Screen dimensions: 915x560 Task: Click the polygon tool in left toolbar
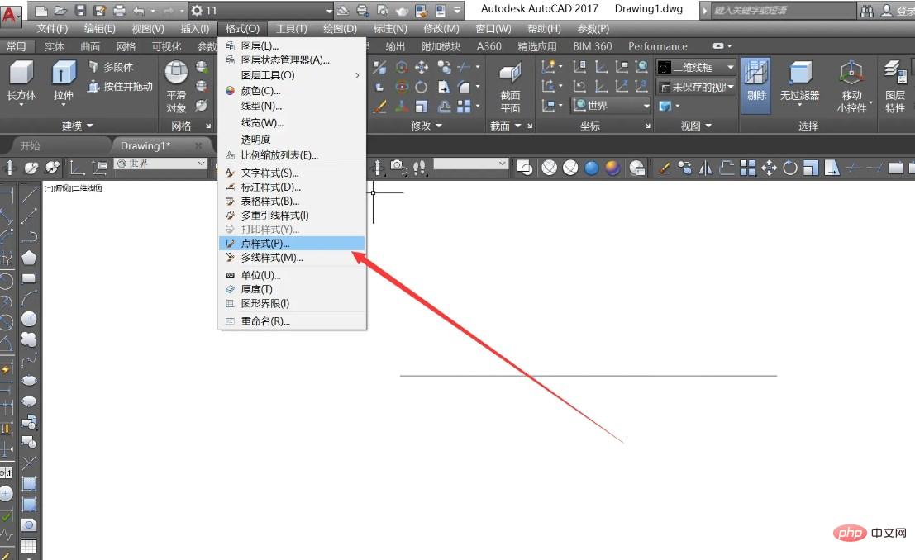coord(29,257)
